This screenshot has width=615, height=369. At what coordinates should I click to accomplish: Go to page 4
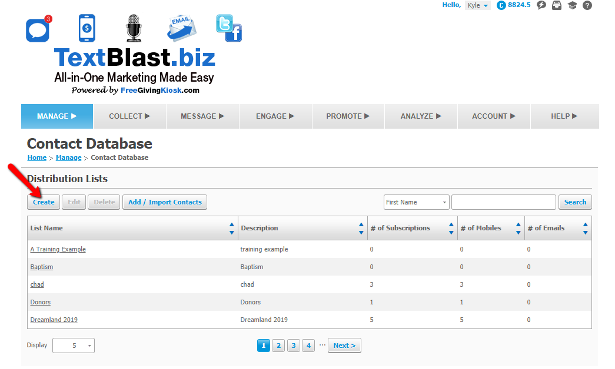tap(308, 345)
